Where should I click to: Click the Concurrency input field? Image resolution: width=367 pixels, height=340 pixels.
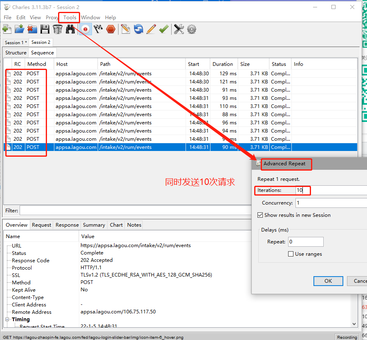coord(331,203)
